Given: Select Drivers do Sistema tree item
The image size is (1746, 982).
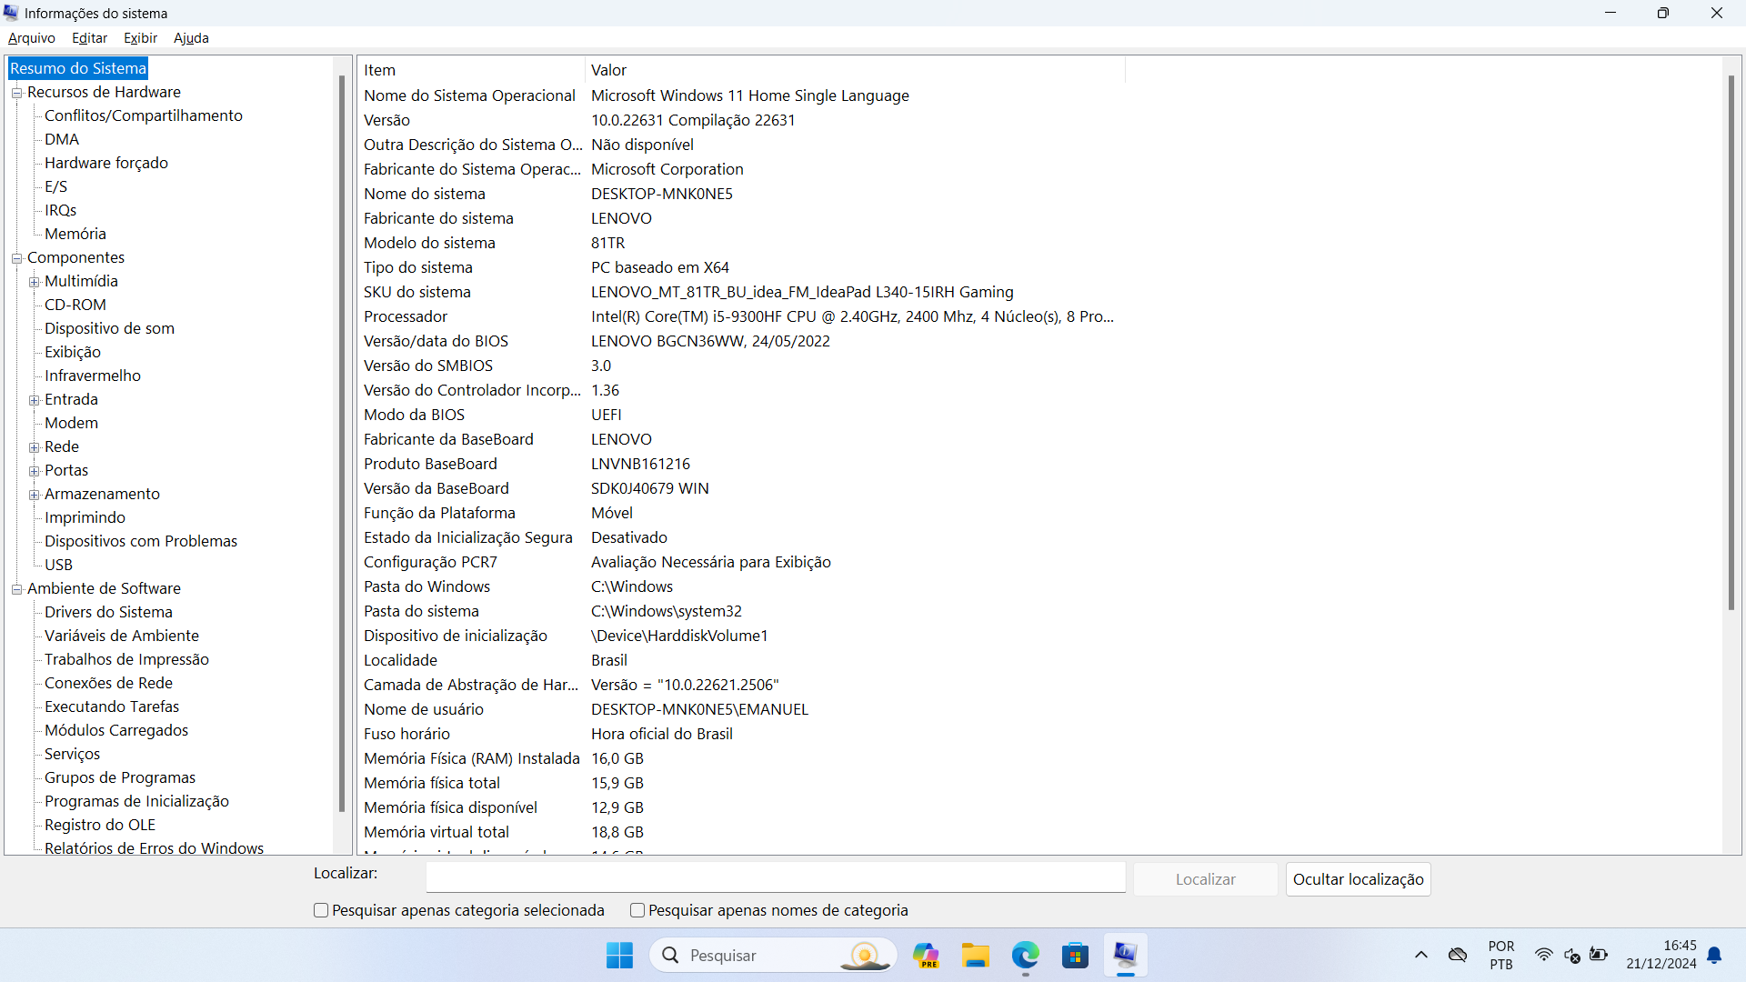Looking at the screenshot, I should pyautogui.click(x=108, y=612).
